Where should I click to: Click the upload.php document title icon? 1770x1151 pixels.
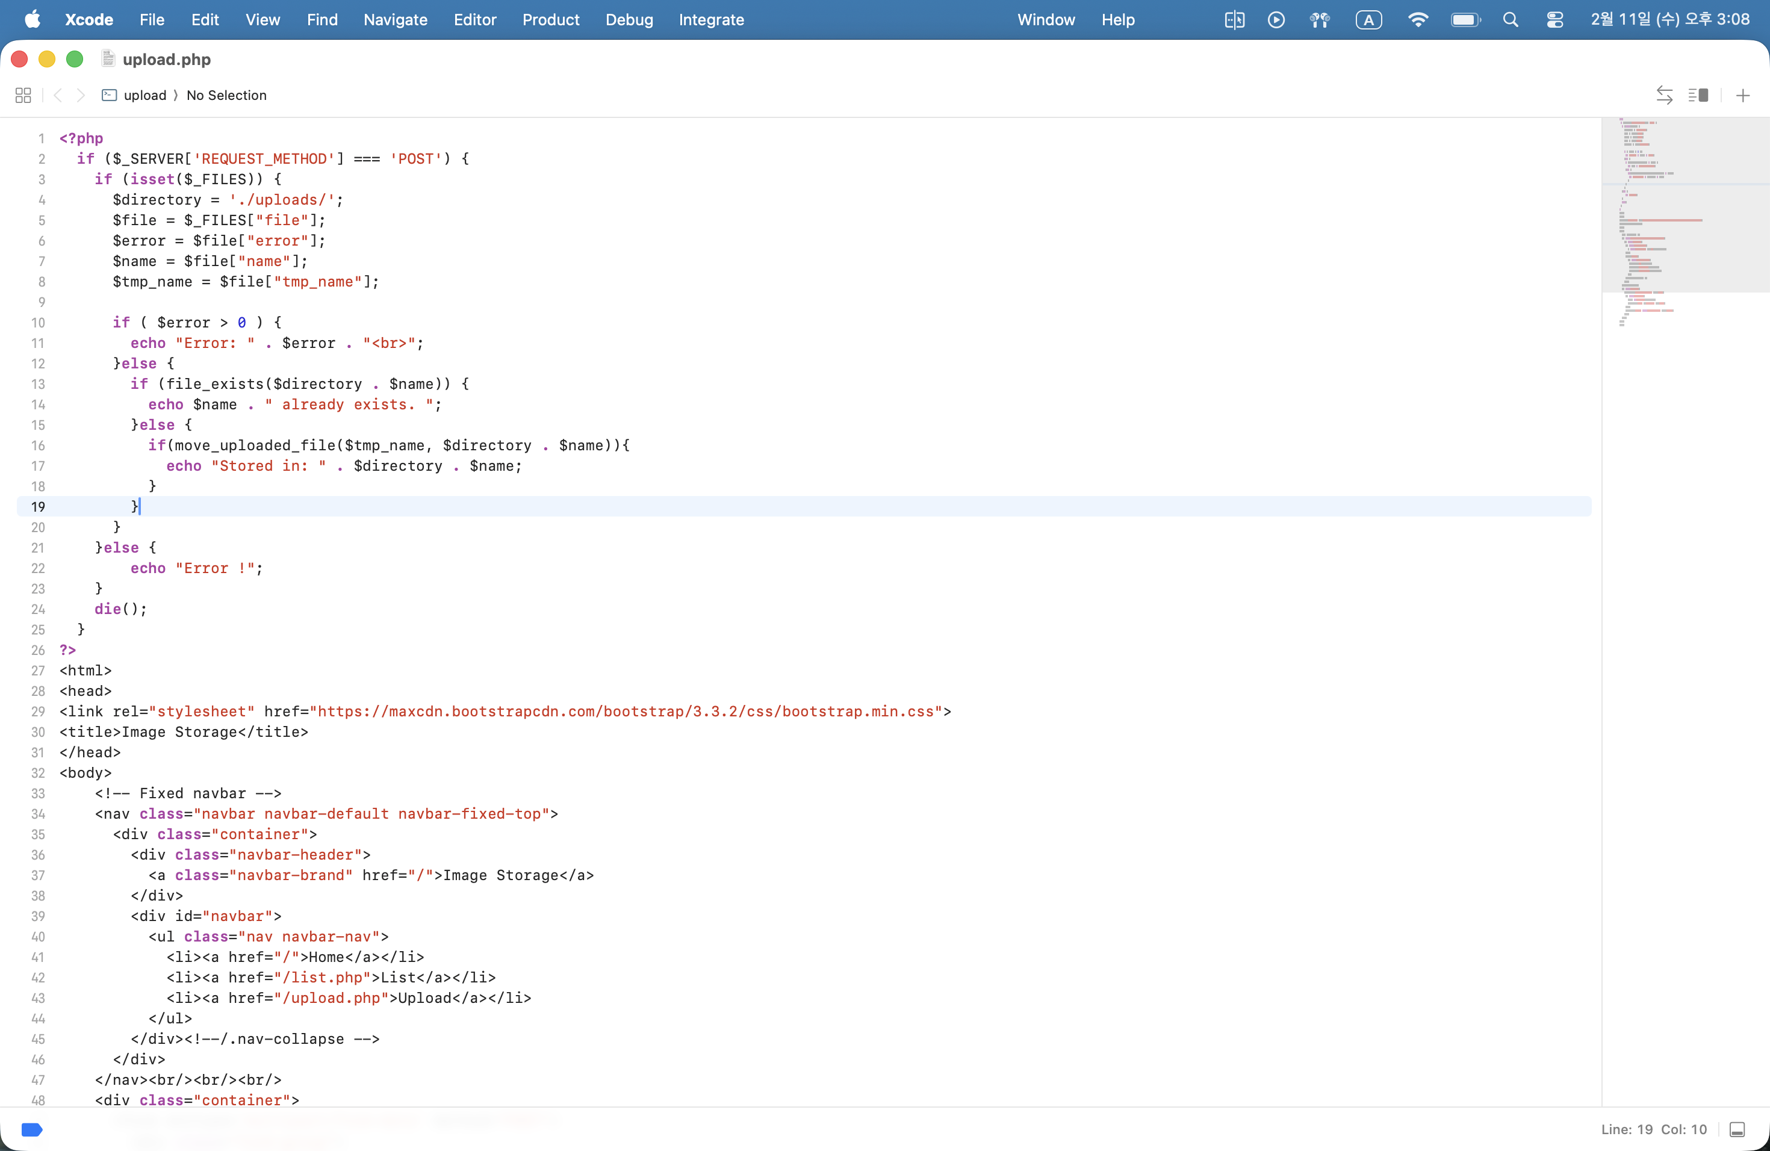(108, 59)
